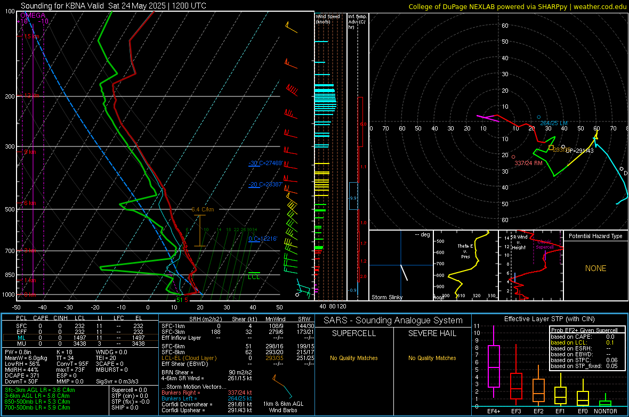Click the 'ConvT = 95F' value

point(72,364)
